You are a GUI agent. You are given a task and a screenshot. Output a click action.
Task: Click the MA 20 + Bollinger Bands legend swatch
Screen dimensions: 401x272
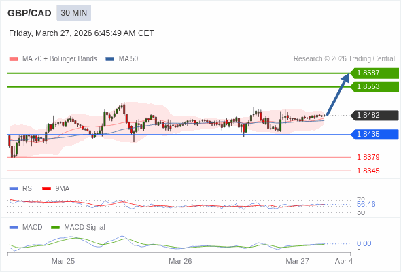pyautogui.click(x=14, y=59)
